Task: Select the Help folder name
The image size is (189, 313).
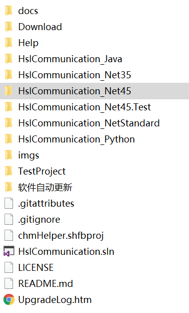Action: click(29, 43)
